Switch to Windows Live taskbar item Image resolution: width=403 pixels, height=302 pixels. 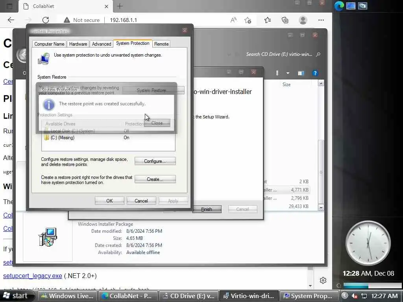(67, 296)
